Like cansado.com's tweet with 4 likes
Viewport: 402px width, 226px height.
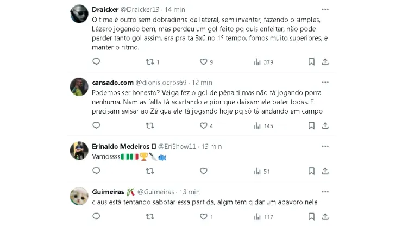pyautogui.click(x=204, y=125)
